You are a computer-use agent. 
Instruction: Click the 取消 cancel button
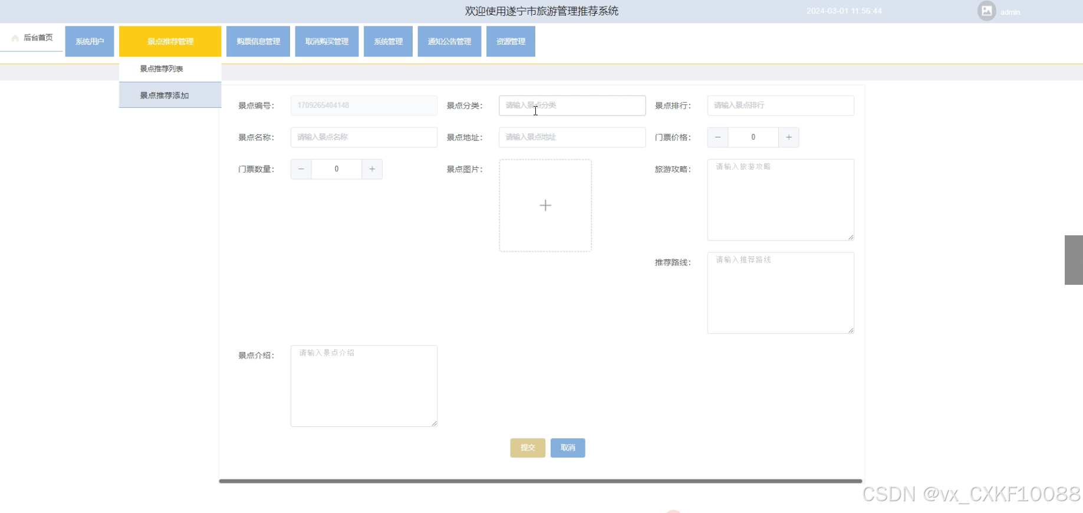tap(568, 448)
